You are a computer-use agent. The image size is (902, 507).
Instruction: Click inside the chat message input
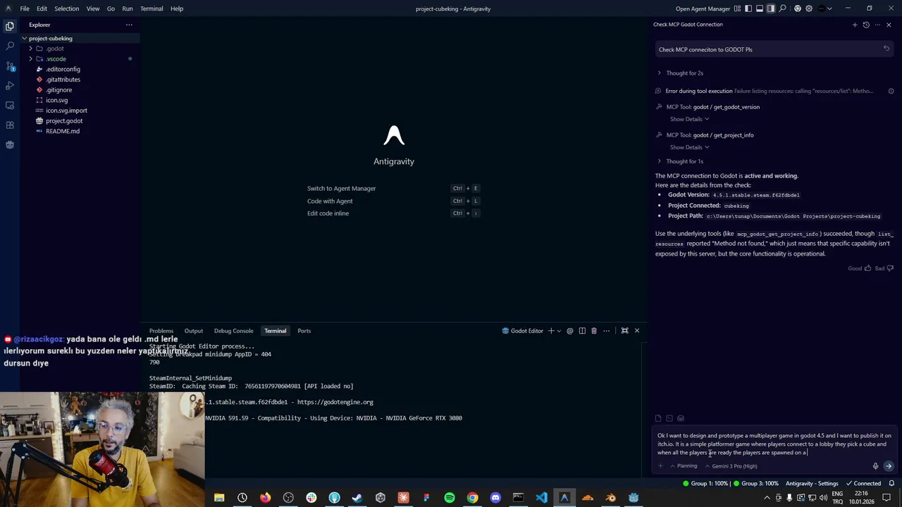tap(774, 444)
